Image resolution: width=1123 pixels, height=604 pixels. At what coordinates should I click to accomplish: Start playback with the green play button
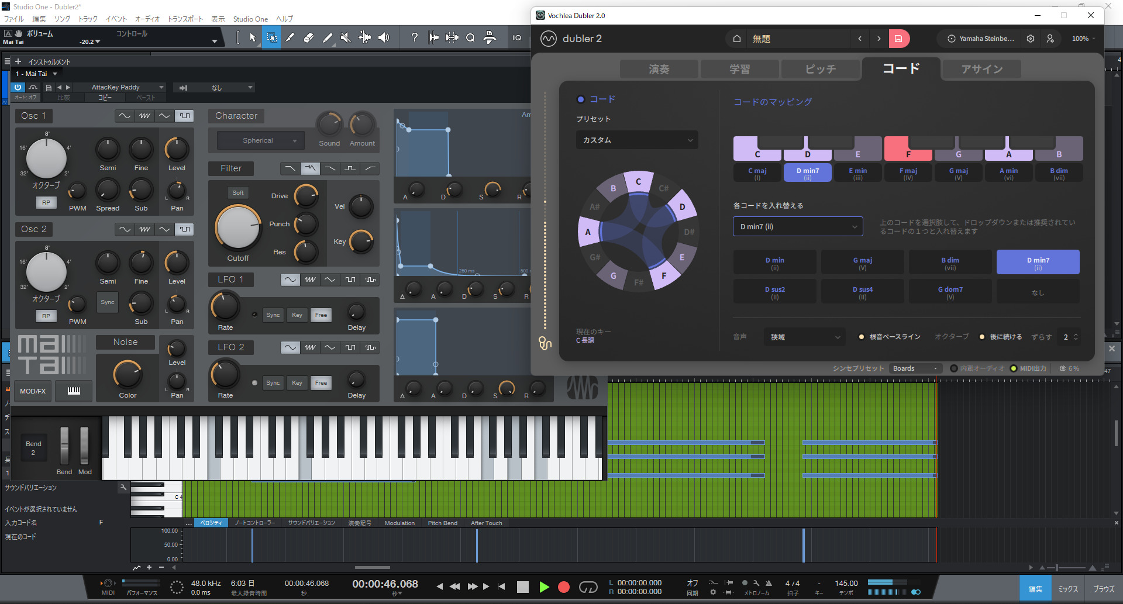544,587
